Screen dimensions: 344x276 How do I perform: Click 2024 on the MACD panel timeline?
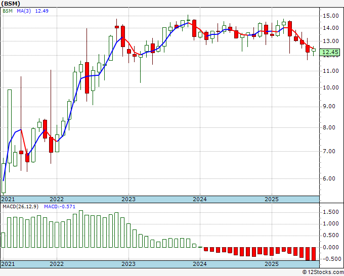pos(200,264)
